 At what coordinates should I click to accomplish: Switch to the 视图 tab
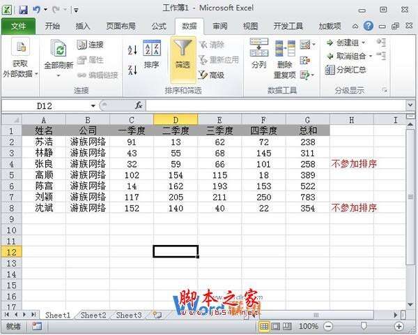(x=250, y=27)
